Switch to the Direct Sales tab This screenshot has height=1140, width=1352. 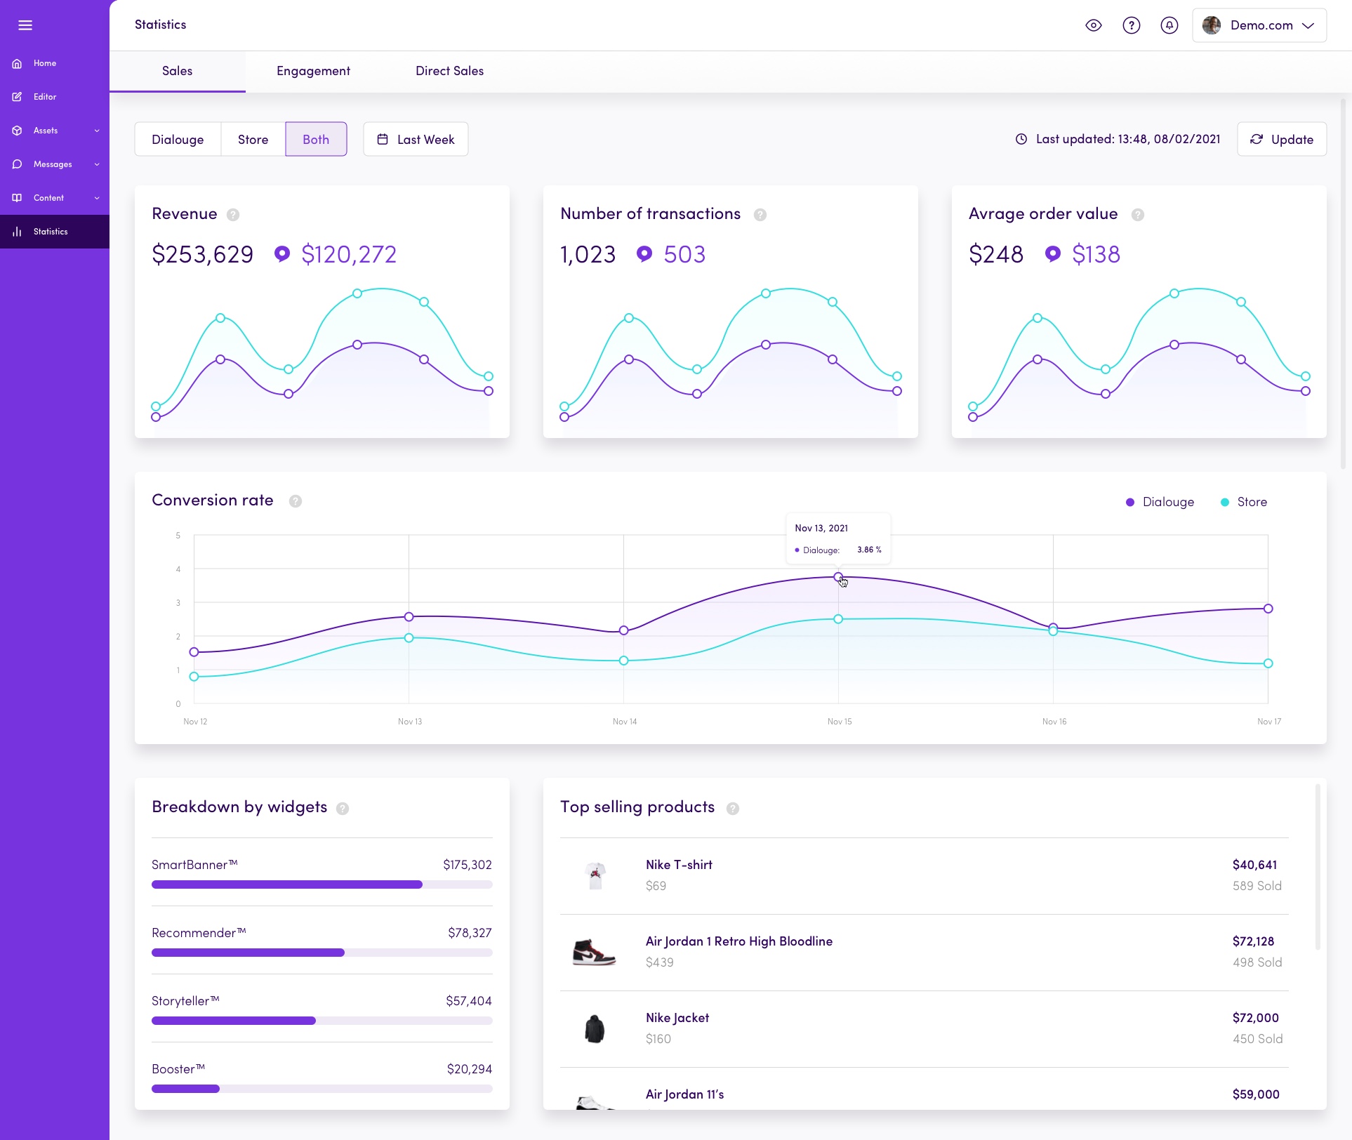tap(449, 71)
